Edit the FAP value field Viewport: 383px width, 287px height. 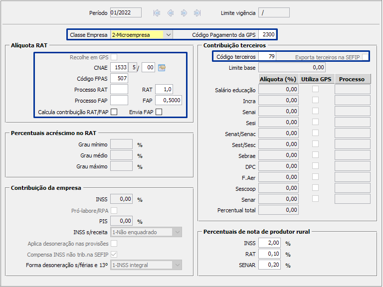tap(168, 101)
